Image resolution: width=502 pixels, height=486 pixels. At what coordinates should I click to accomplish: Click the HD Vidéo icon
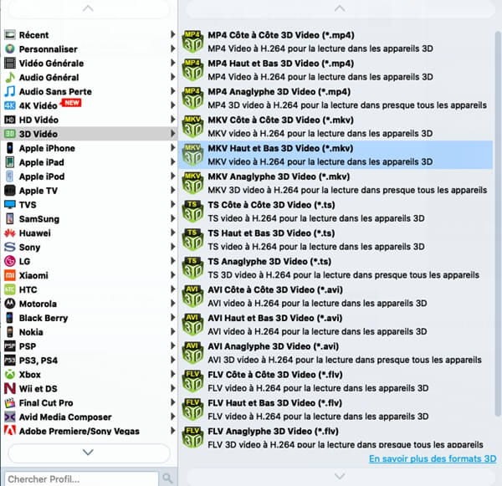point(9,120)
